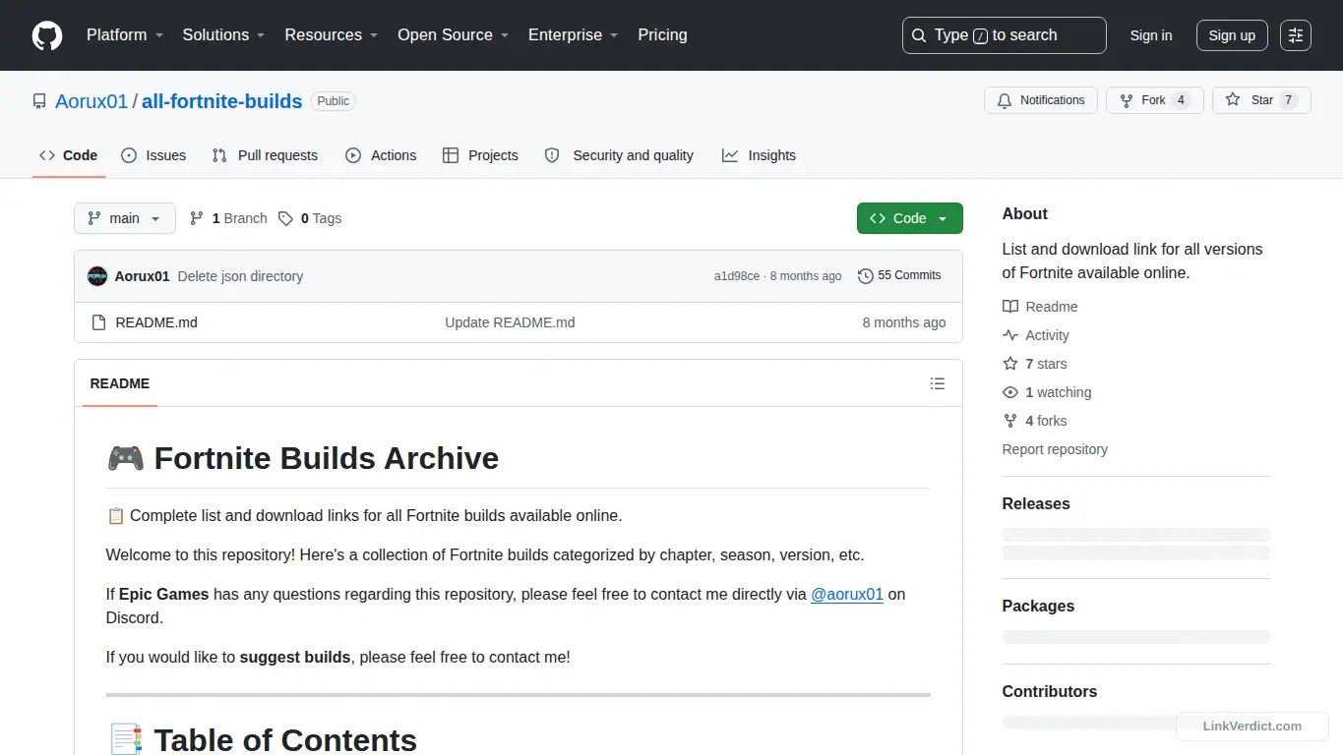
Task: Expand the Open Source menu
Action: (x=453, y=34)
